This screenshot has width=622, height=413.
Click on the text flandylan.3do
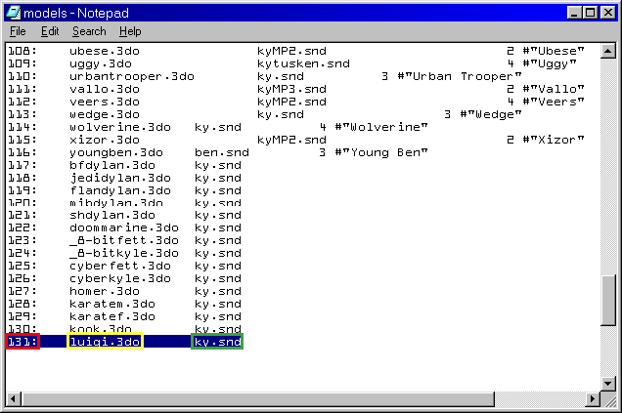tap(120, 190)
